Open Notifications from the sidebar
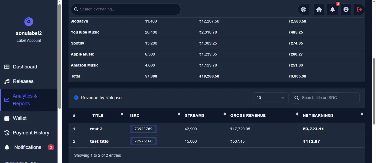 tap(29, 147)
